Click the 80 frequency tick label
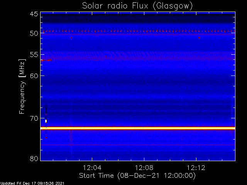Screen dimensions: 247x185 [x=34, y=158]
